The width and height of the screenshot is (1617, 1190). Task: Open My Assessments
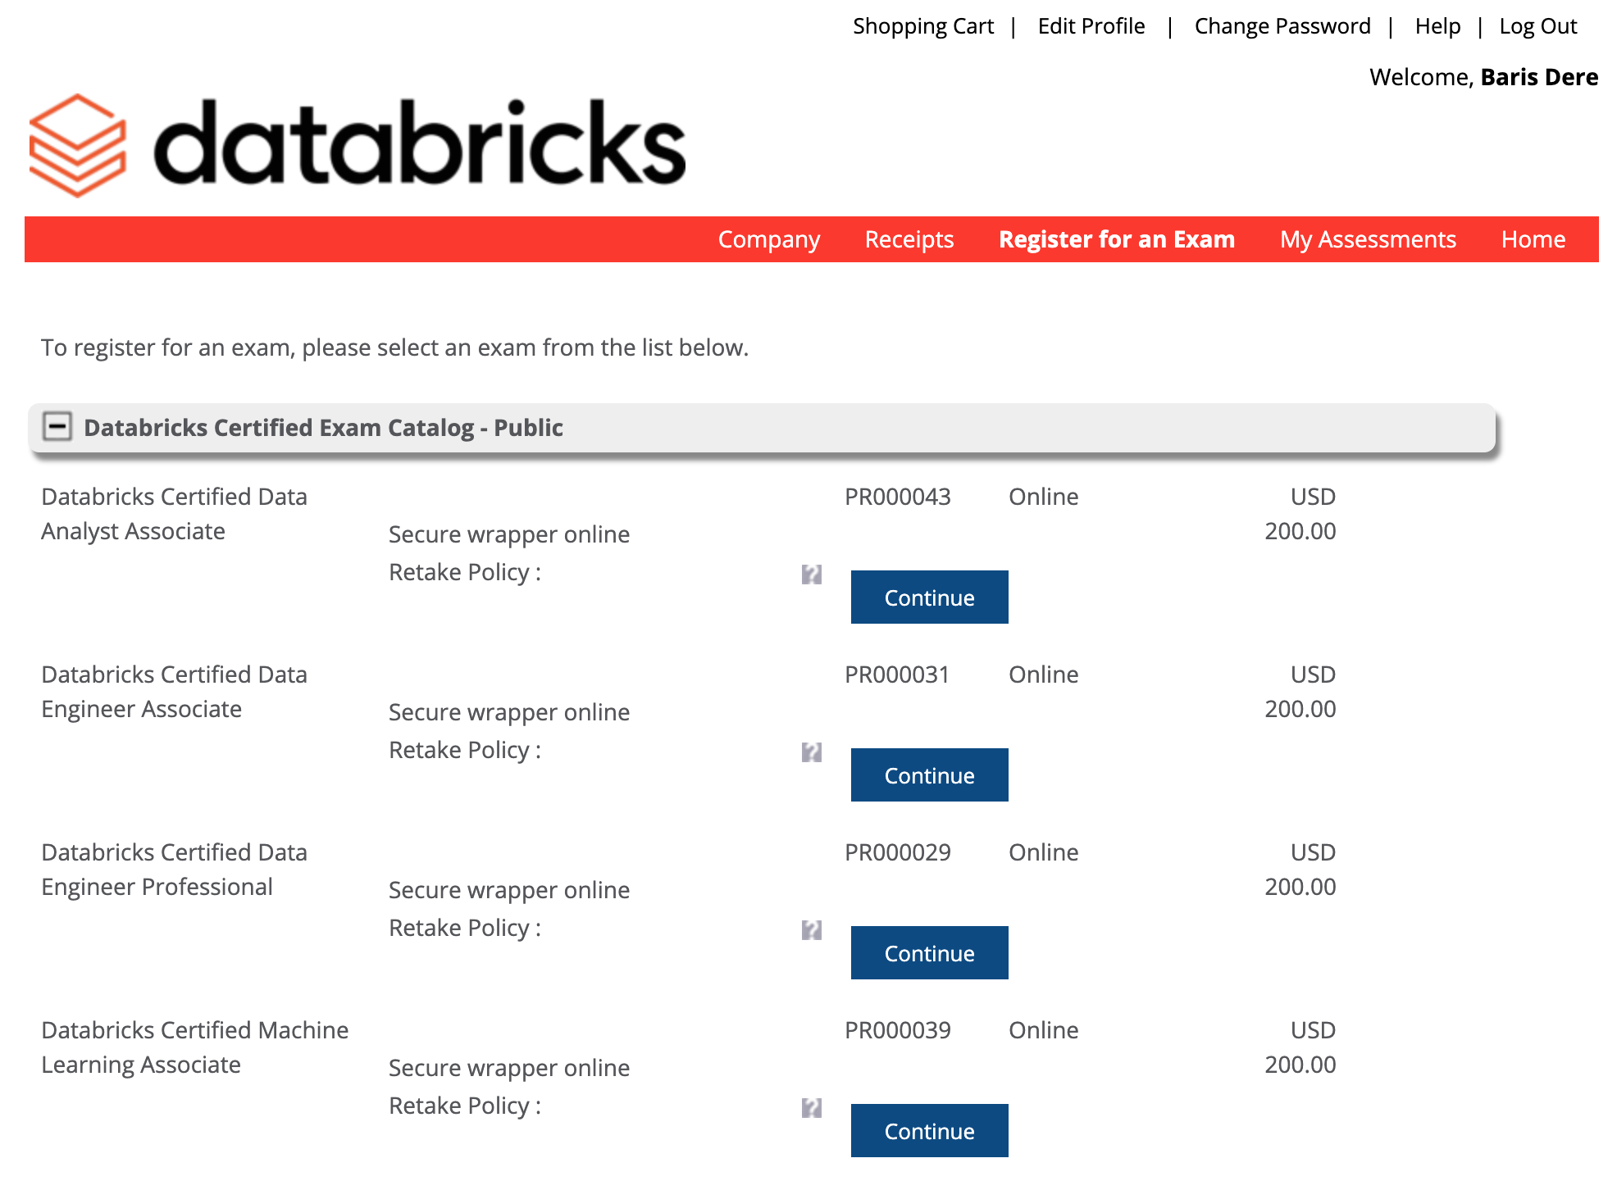click(x=1368, y=239)
